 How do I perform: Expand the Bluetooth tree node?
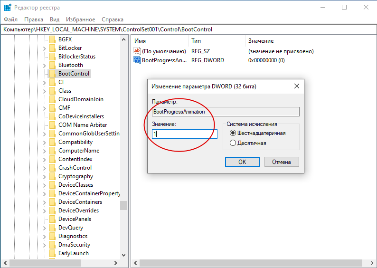(44, 66)
